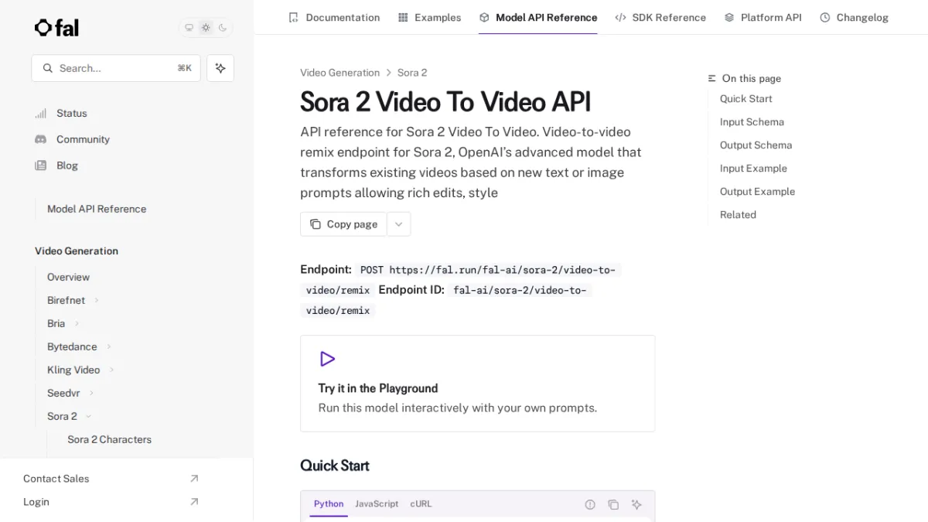Click Community Discord icon
This screenshot has height=522, width=928.
coord(41,139)
